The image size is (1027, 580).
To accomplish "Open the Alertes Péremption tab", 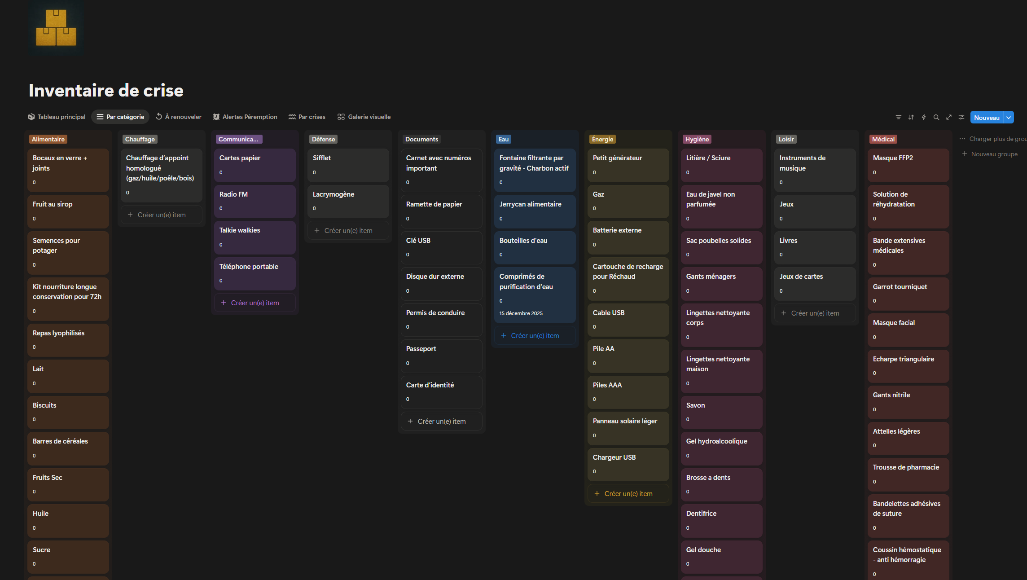I will coord(245,117).
